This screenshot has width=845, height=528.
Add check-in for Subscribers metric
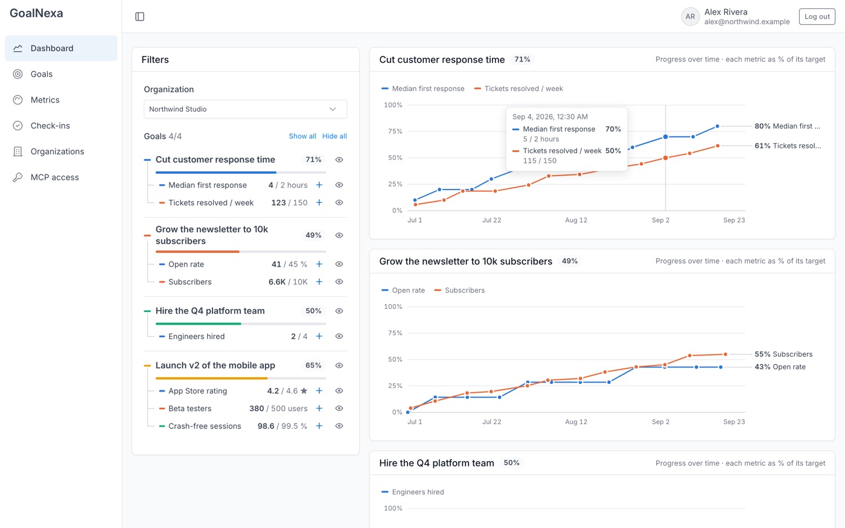[319, 282]
